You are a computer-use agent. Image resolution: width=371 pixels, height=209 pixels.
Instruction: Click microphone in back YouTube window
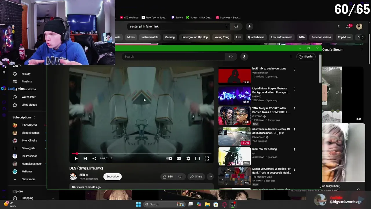249,26
